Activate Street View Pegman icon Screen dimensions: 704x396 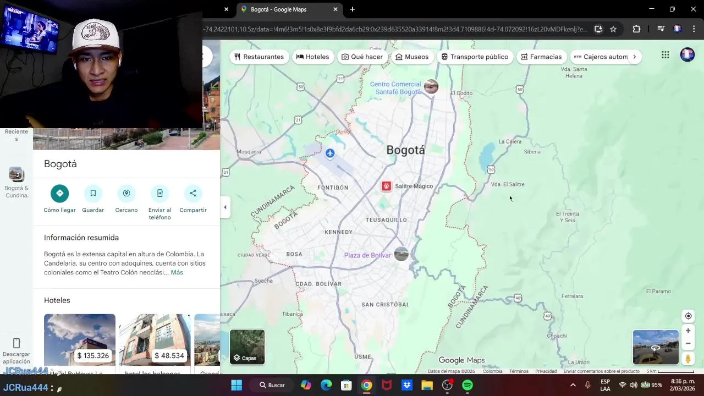pyautogui.click(x=688, y=359)
